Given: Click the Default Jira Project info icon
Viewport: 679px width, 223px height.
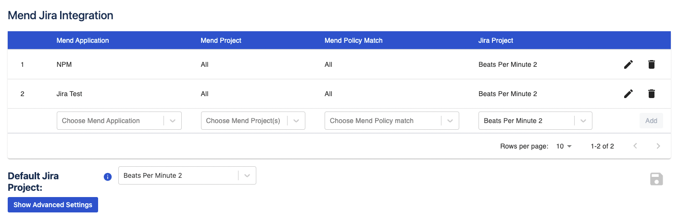Looking at the screenshot, I should click(x=108, y=177).
